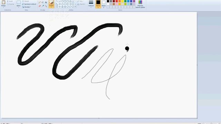Screen dimensions: 221x124
Task: Choose the Rectangle shape
Action: click(65, 1)
